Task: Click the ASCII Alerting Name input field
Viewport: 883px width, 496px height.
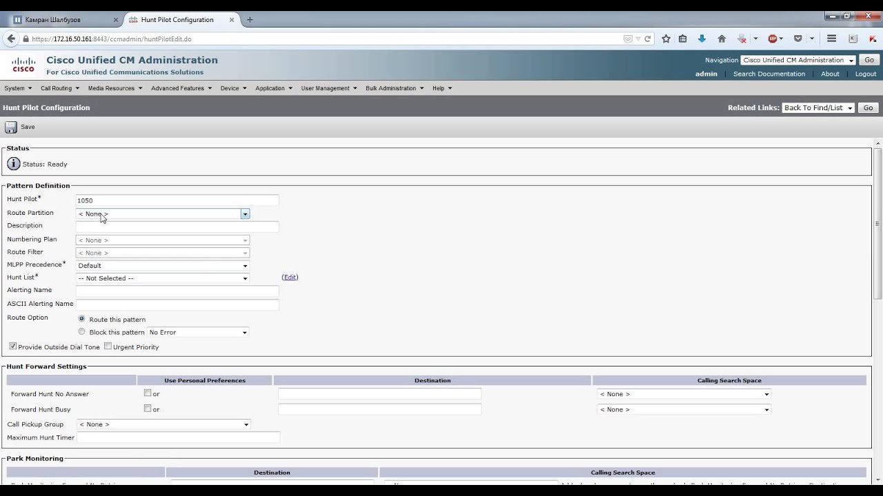Action: coord(177,304)
